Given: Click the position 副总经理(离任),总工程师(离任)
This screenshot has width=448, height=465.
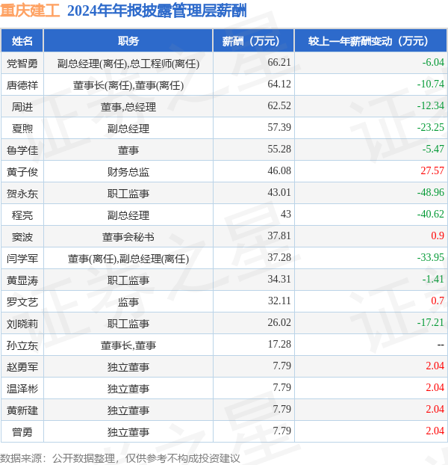Looking at the screenshot, I should (128, 64).
